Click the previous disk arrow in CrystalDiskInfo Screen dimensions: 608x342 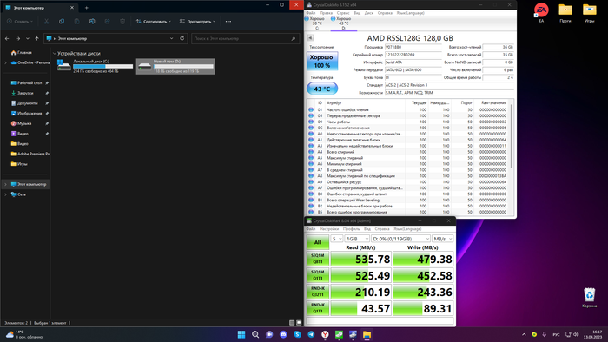(x=310, y=38)
